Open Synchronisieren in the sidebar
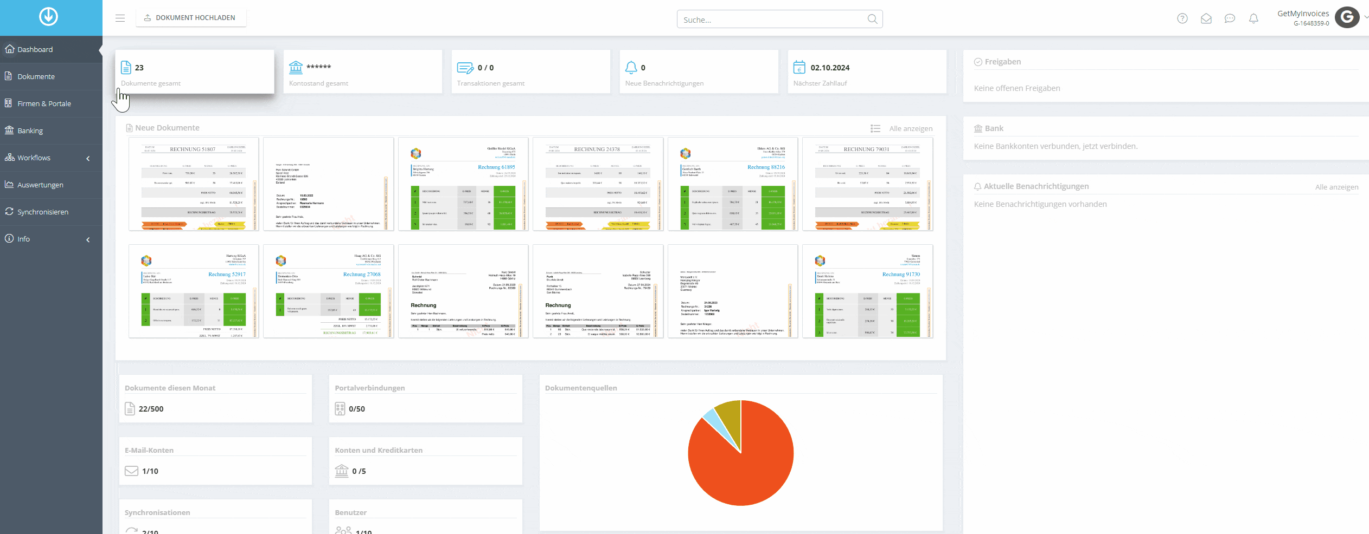The height and width of the screenshot is (534, 1369). [51, 212]
